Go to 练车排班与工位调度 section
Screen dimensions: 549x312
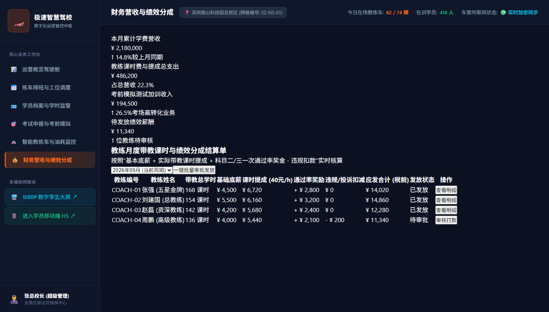pos(50,88)
